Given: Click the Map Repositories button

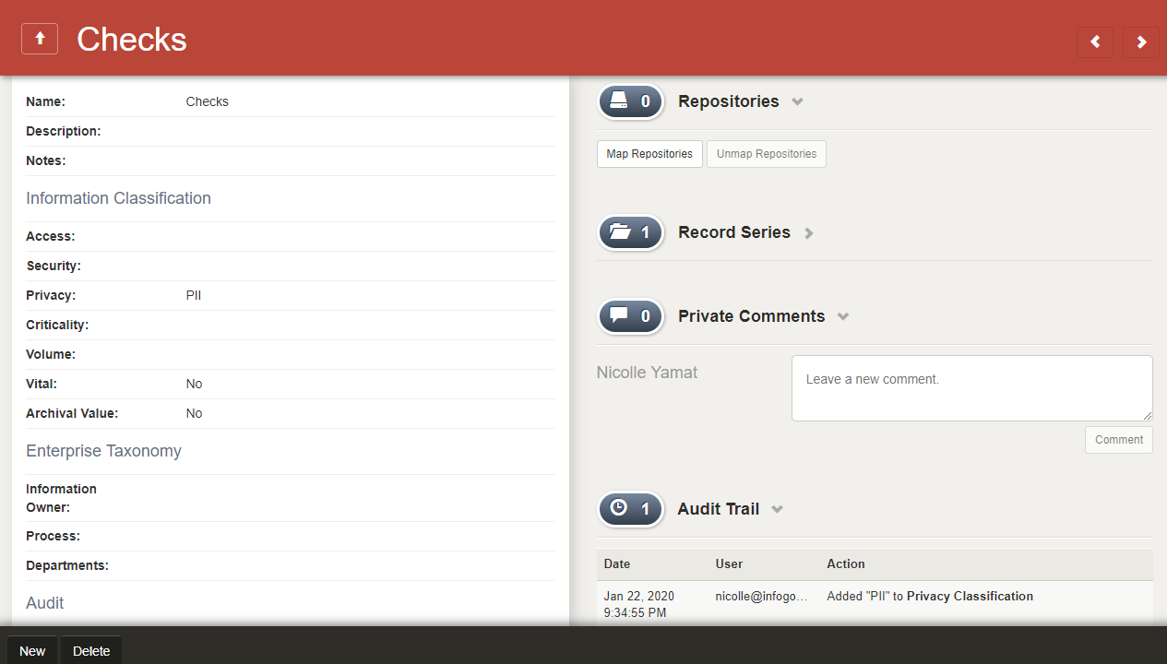Looking at the screenshot, I should pyautogui.click(x=649, y=154).
